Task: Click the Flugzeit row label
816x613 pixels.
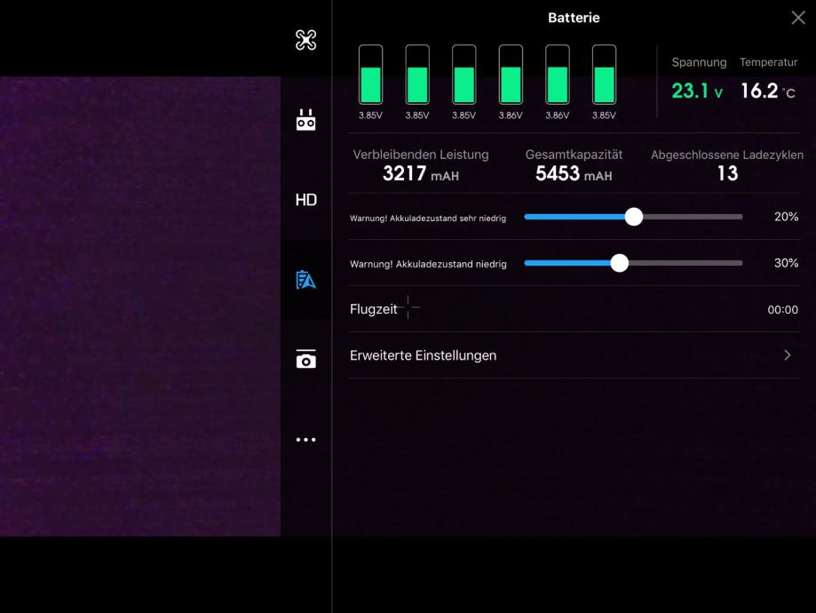Action: [x=374, y=309]
